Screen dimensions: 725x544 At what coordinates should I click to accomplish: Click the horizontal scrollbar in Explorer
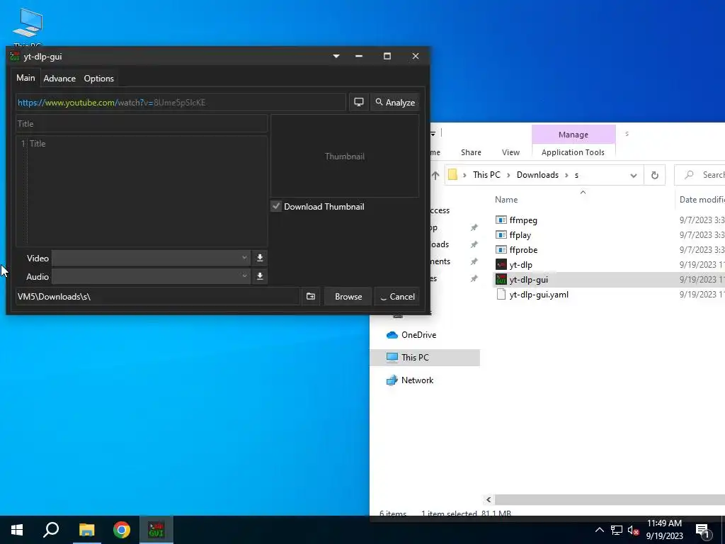[x=610, y=499]
